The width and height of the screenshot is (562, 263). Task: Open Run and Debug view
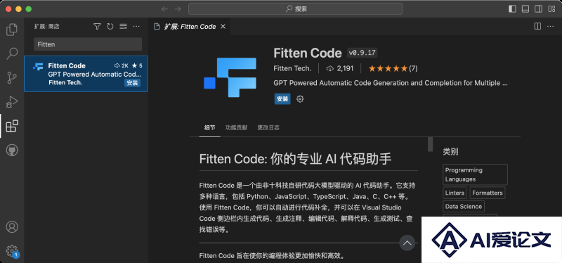click(x=12, y=102)
